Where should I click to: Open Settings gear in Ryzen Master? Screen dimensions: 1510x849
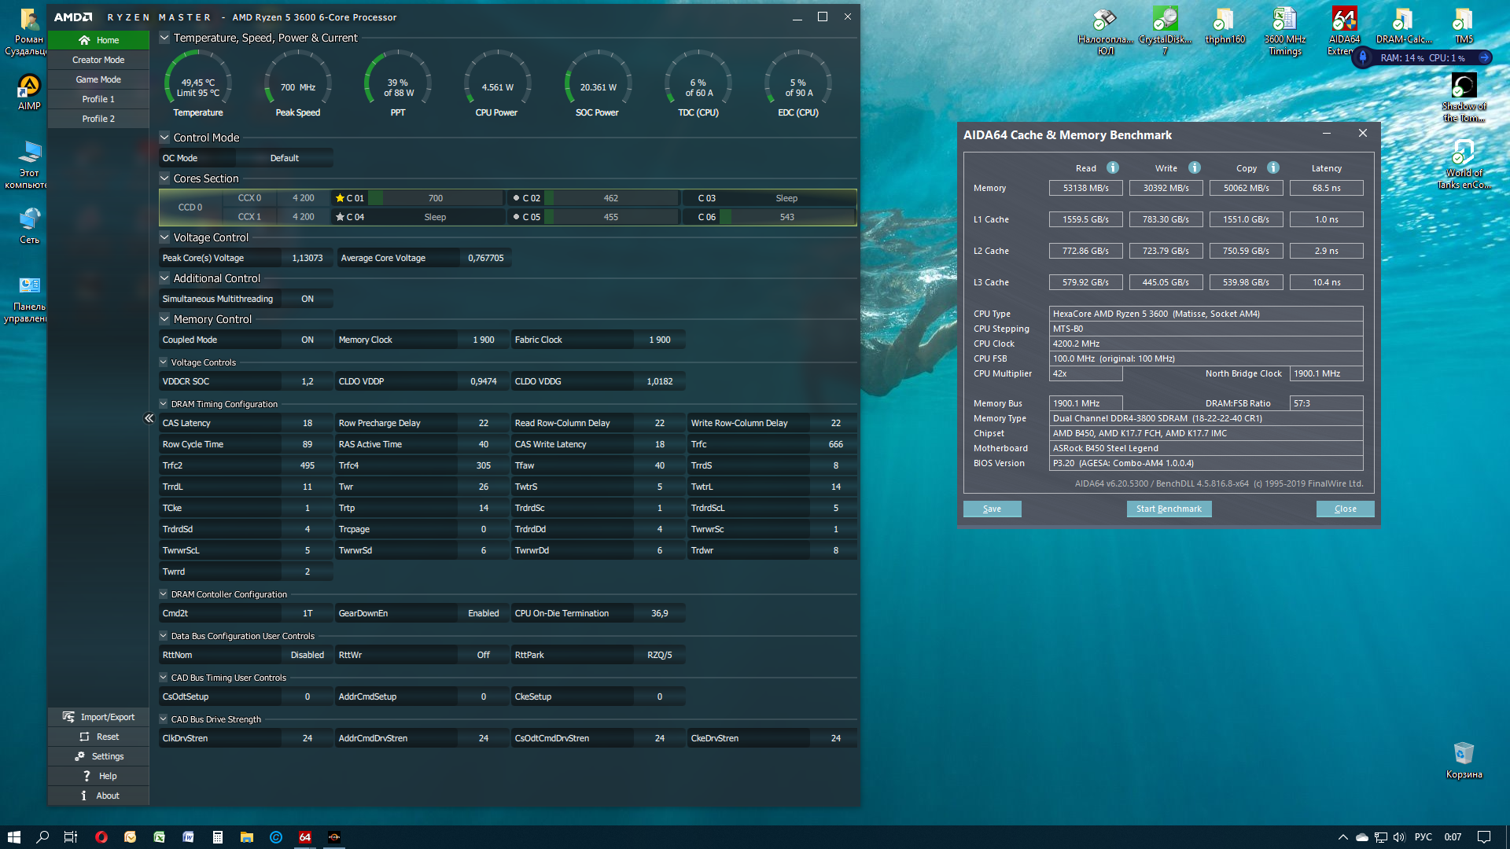pos(79,756)
